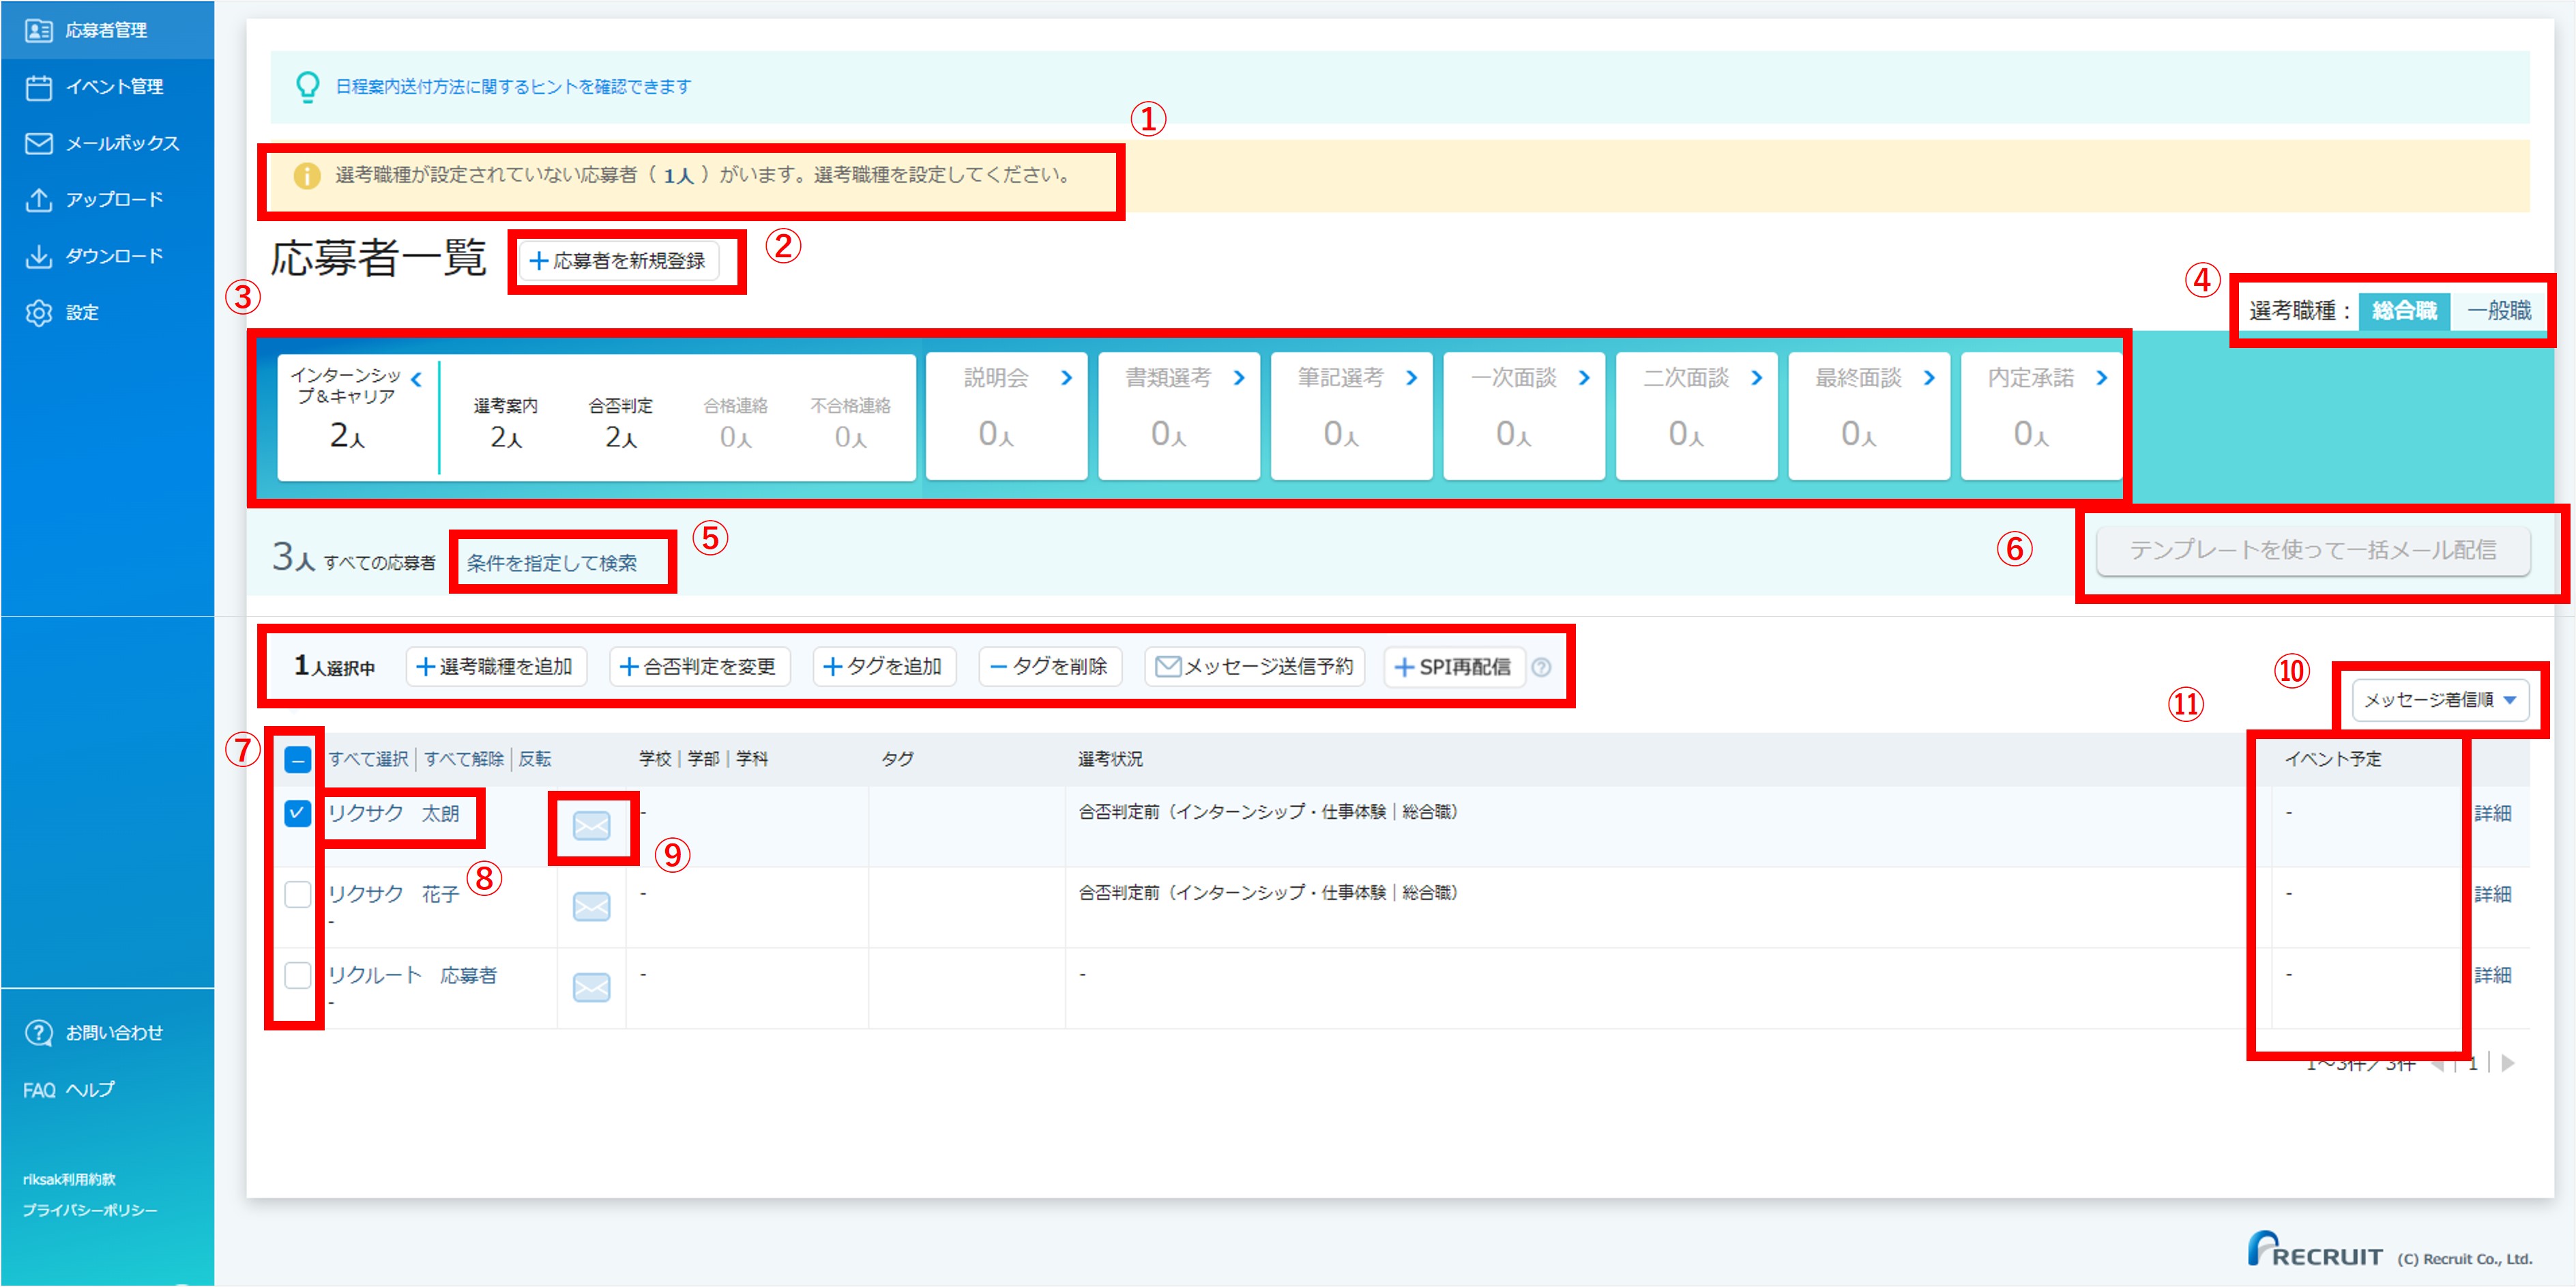
Task: Open イベント管理 in the sidebar
Action: [x=106, y=87]
